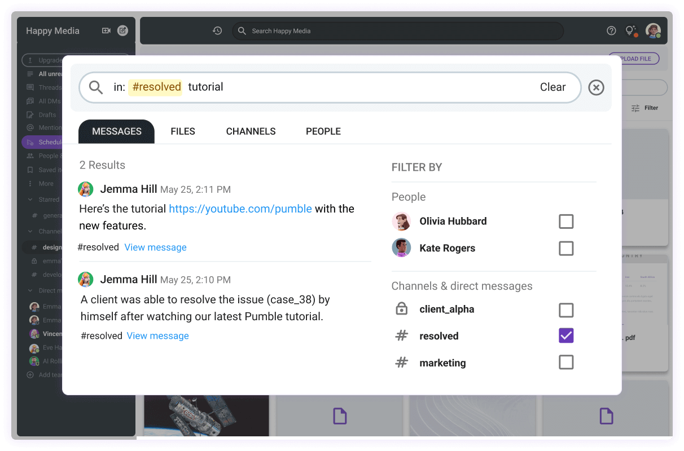
Task: Click the magnifier icon in the search modal
Action: point(97,87)
